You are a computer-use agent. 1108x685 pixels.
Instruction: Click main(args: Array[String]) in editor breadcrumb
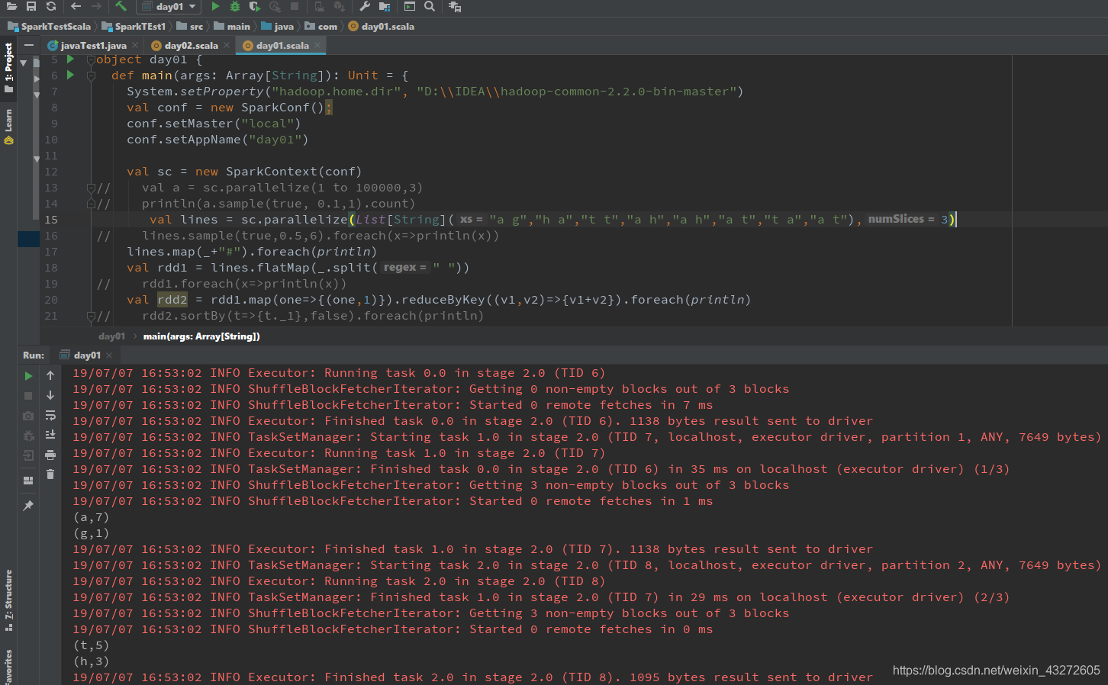pyautogui.click(x=201, y=336)
